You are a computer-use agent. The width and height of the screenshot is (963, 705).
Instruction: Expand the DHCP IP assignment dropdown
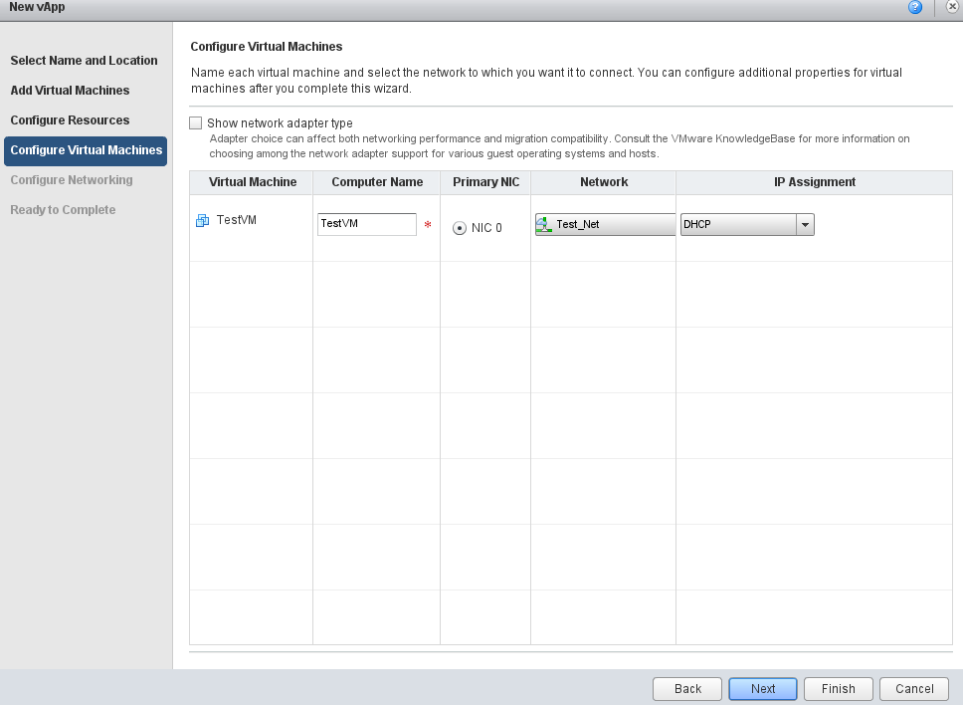pyautogui.click(x=805, y=225)
